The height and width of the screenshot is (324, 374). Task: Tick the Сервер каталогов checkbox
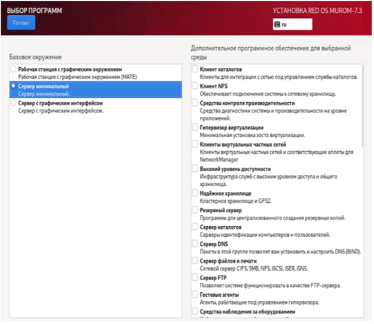pyautogui.click(x=195, y=227)
